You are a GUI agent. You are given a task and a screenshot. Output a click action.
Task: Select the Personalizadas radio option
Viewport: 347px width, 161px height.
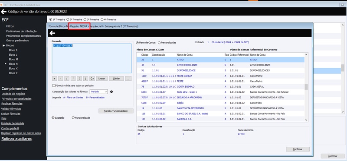point(159,42)
